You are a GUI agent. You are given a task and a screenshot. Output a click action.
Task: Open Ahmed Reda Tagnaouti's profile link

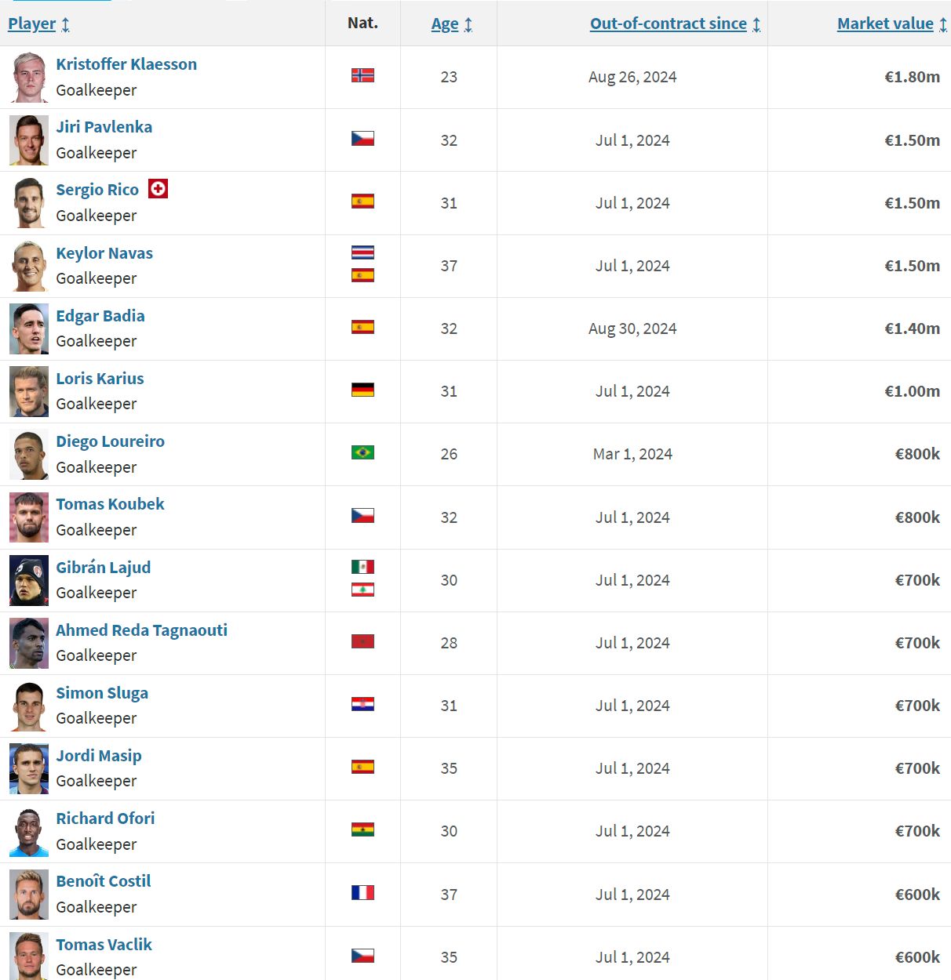141,630
